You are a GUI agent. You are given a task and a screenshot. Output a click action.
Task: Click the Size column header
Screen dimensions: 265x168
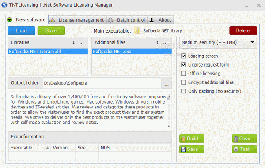point(87,148)
